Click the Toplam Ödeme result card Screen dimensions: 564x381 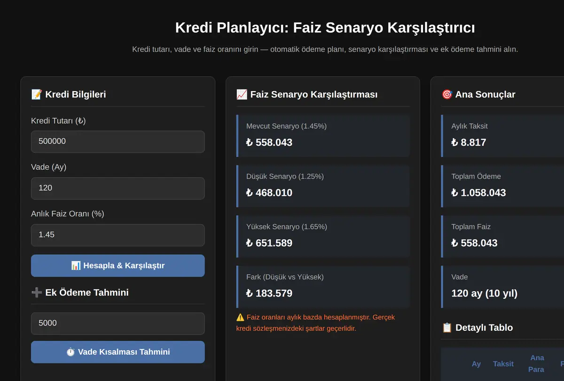(502, 186)
